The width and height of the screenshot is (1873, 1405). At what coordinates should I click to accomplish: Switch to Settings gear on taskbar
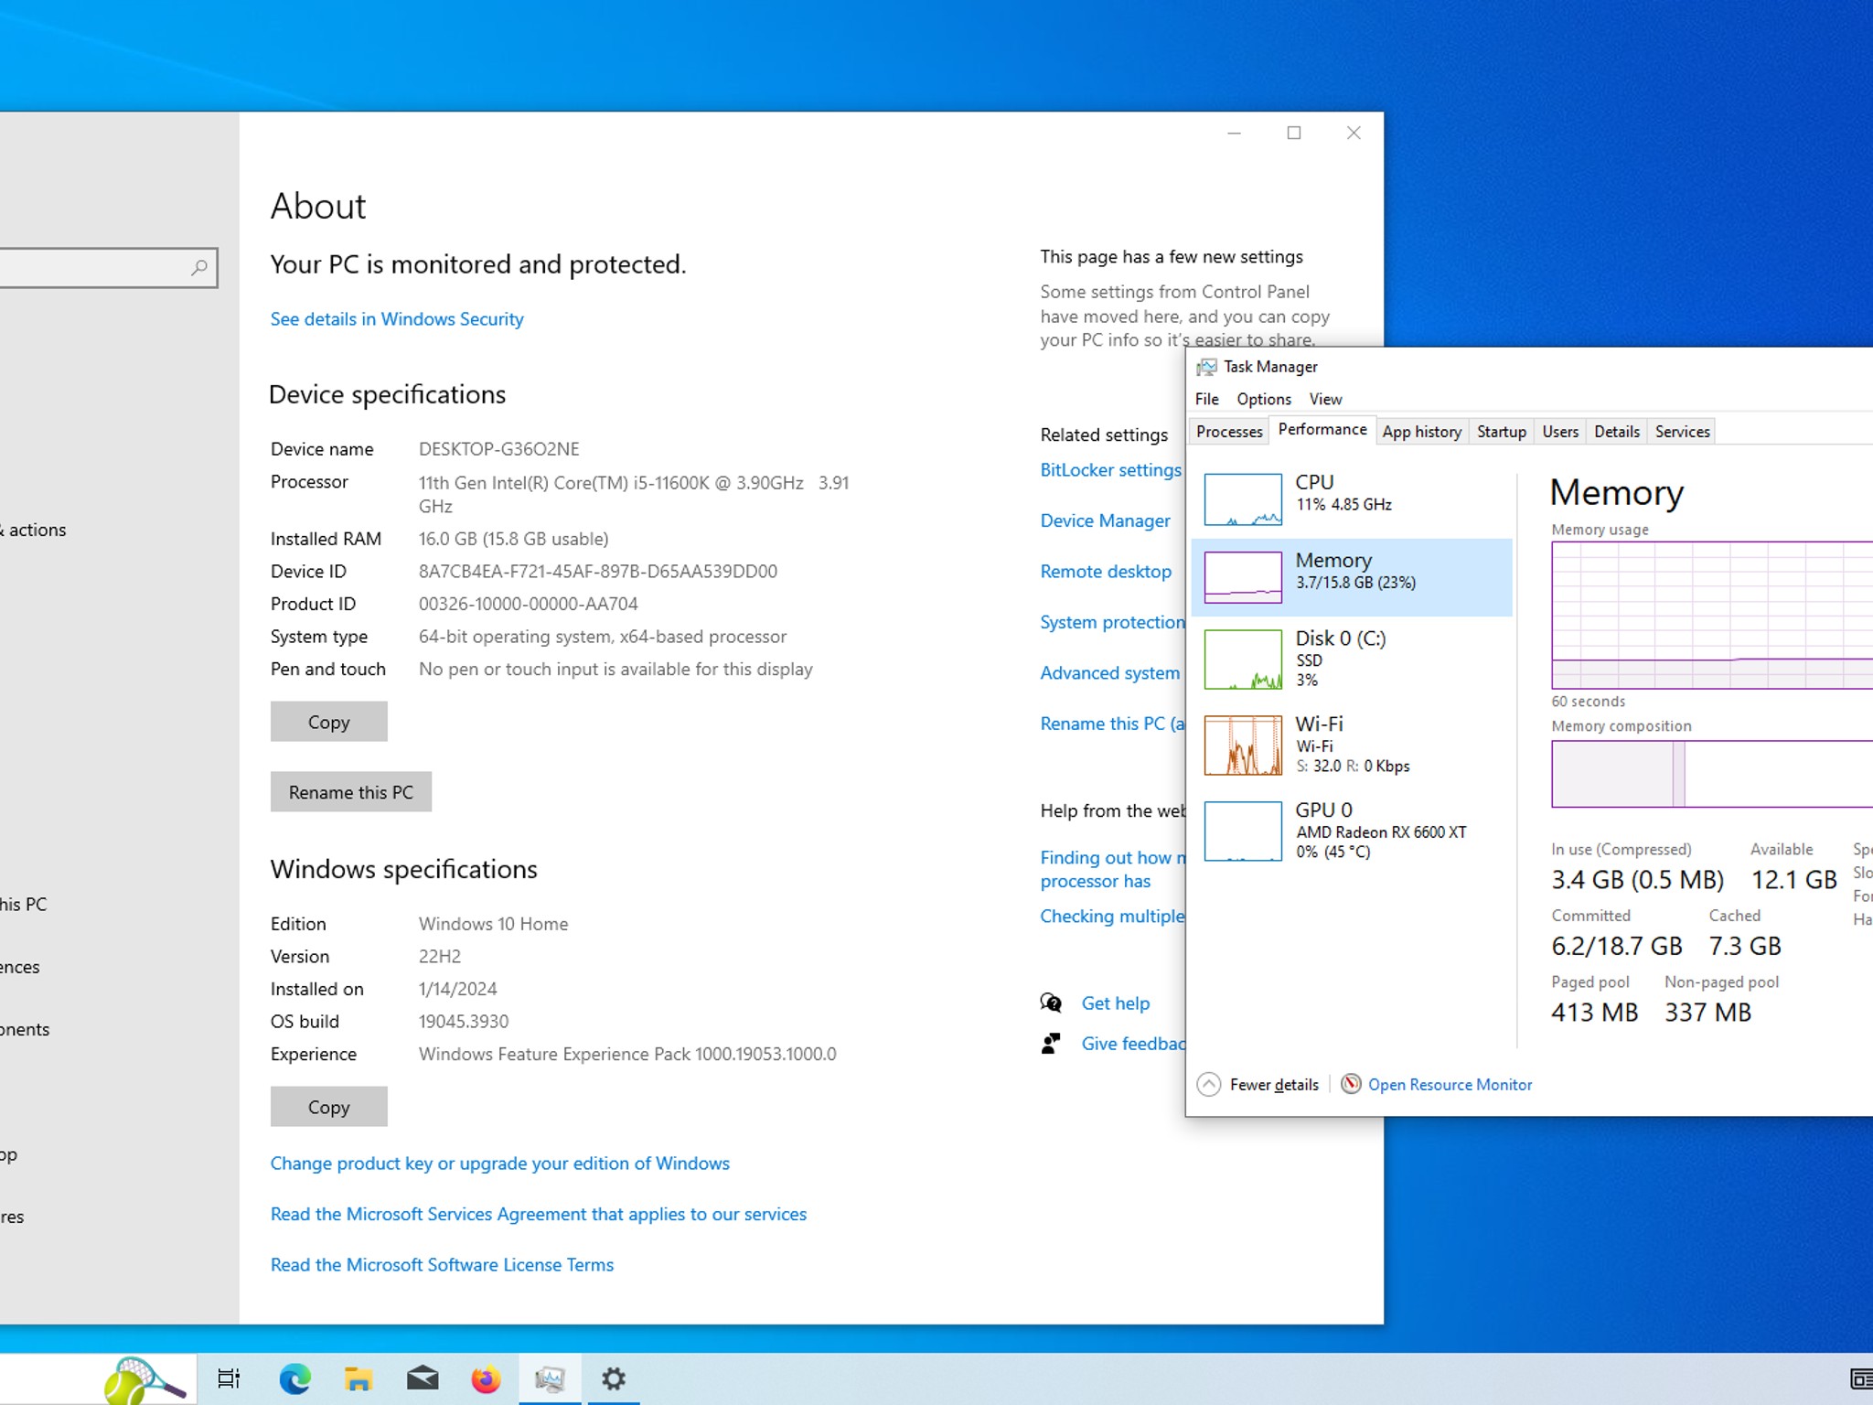pyautogui.click(x=614, y=1378)
